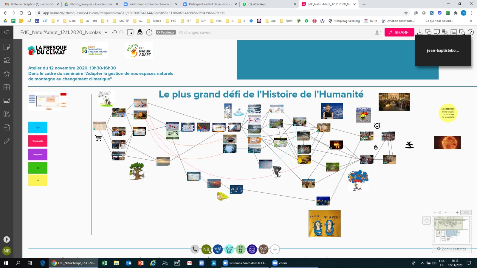Screen dimensions: 477x268
Task: Start the timer tool
Action: 149,32
